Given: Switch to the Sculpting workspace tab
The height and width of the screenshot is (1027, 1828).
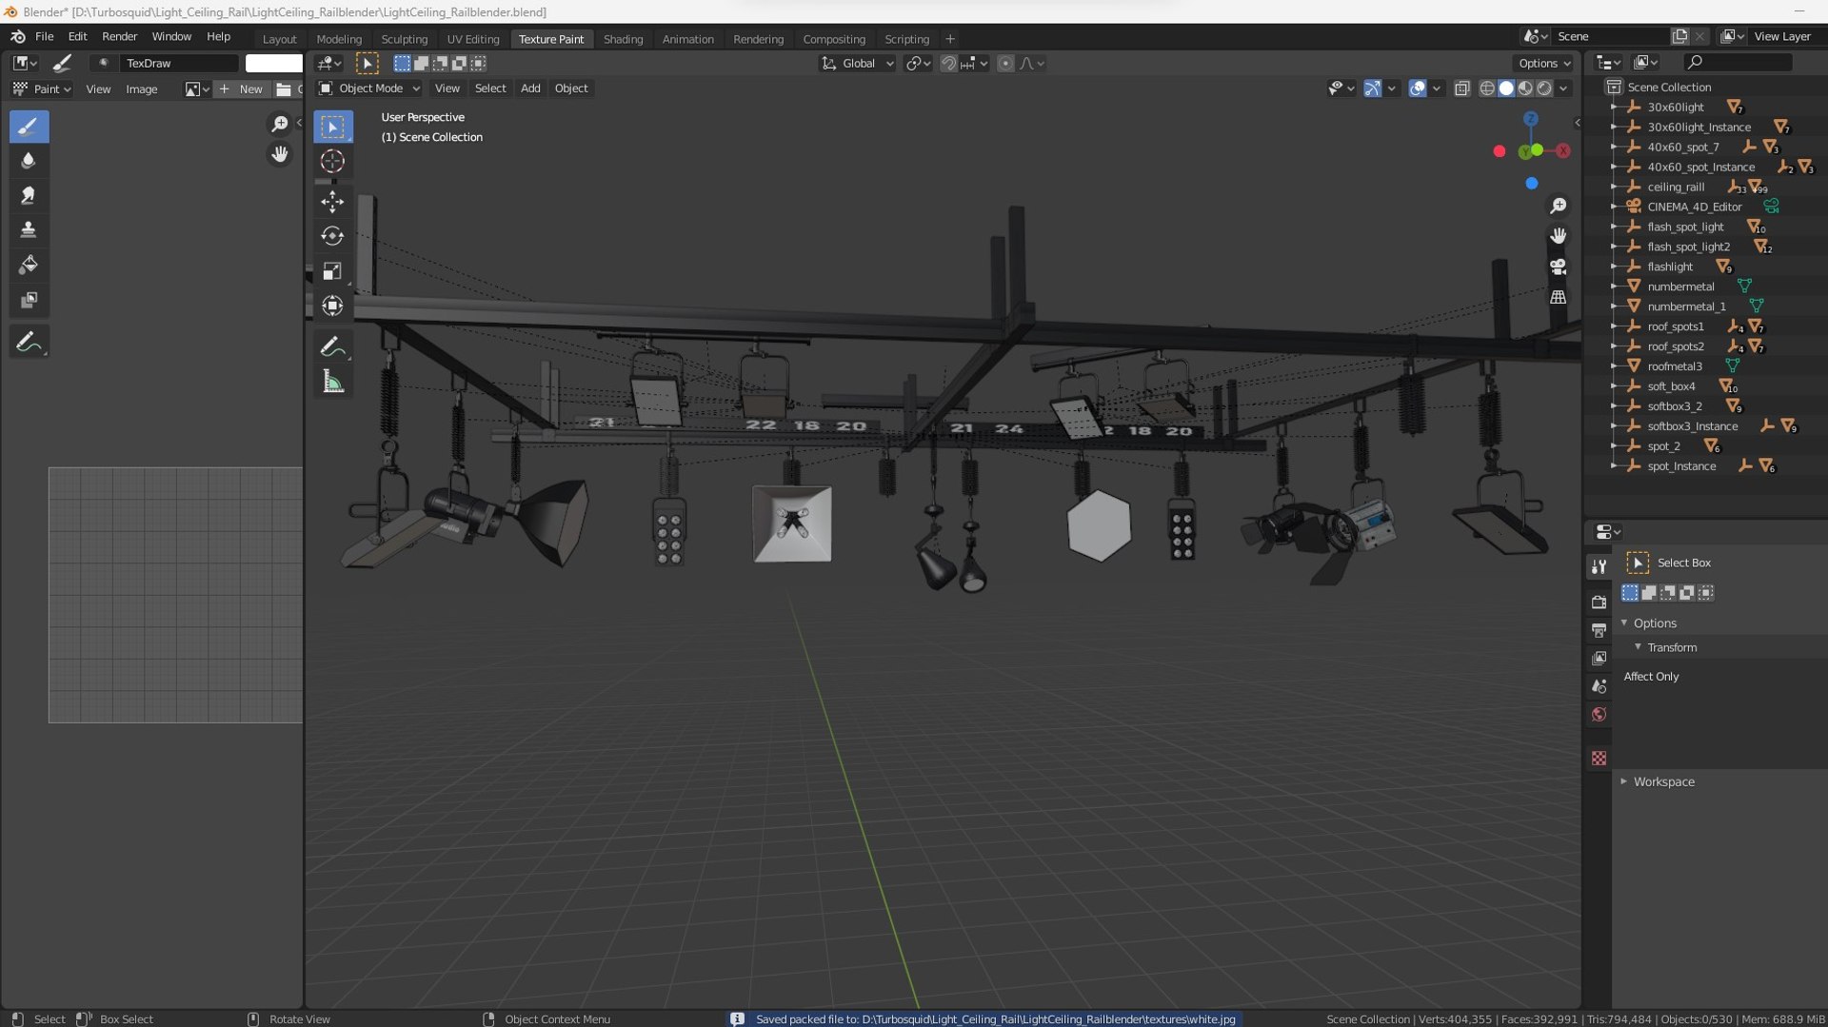Looking at the screenshot, I should [404, 39].
